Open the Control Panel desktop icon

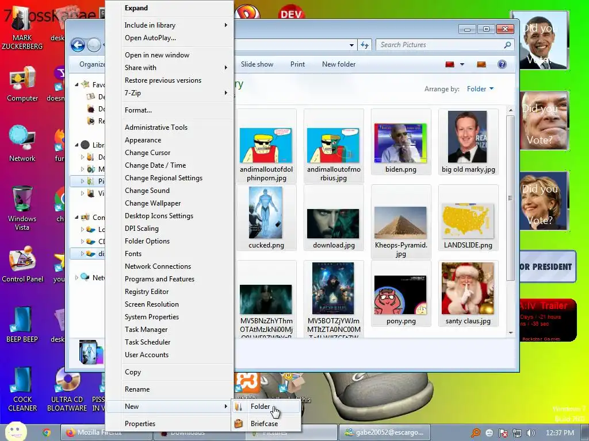tap(22, 264)
